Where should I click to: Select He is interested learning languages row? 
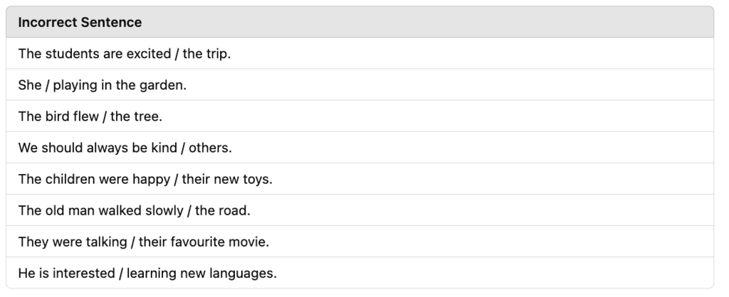click(x=360, y=273)
